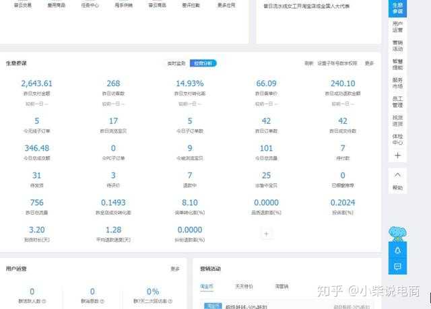Click the 101 metric value
This screenshot has width=431, height=309.
(266, 148)
